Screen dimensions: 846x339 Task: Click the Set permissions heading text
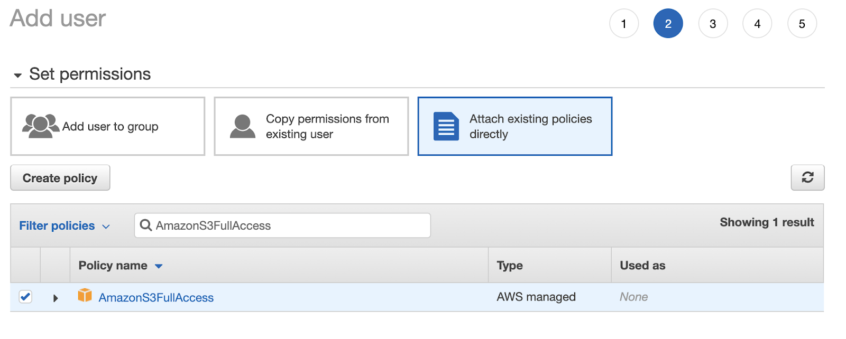pyautogui.click(x=90, y=74)
